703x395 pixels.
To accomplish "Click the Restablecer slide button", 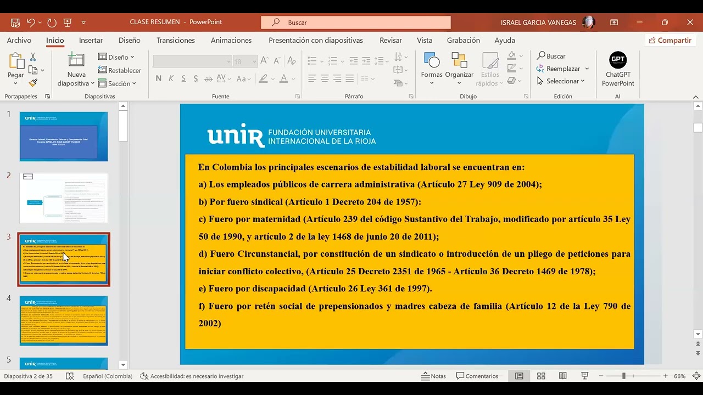I will point(120,70).
